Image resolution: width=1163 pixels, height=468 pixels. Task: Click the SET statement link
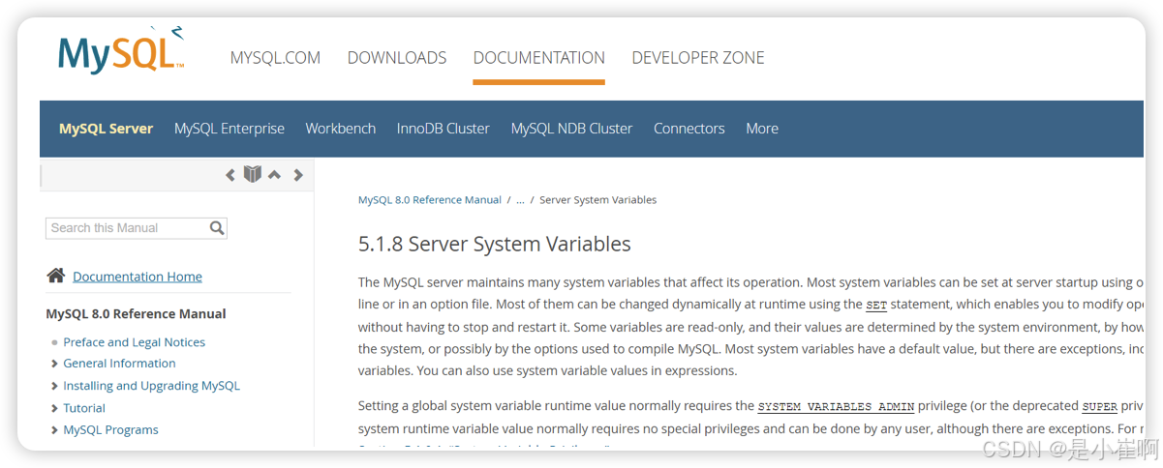pyautogui.click(x=876, y=306)
